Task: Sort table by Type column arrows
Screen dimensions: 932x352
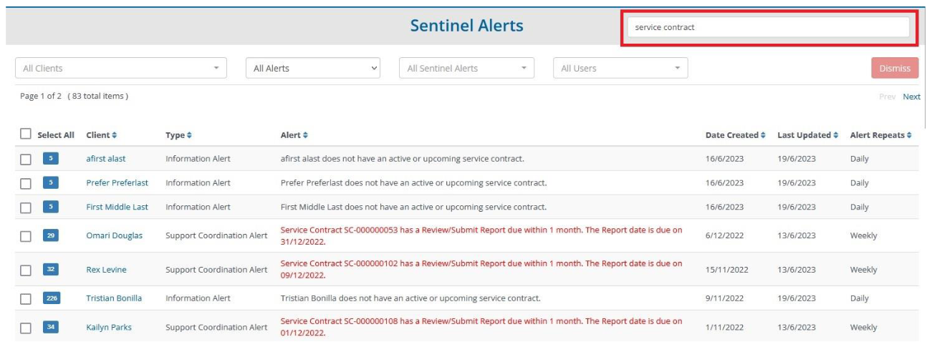Action: [189, 135]
